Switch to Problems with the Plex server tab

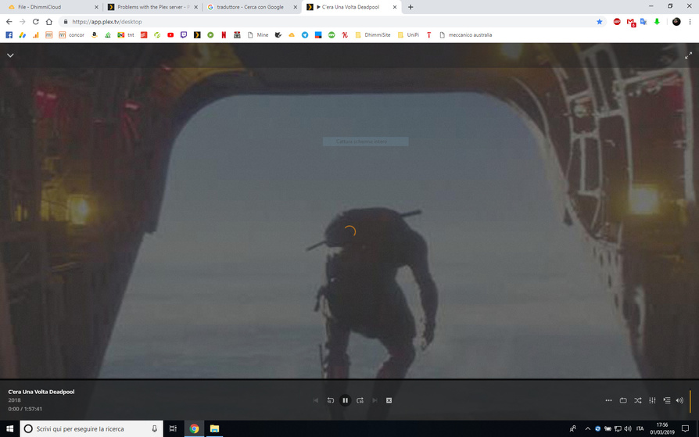153,7
